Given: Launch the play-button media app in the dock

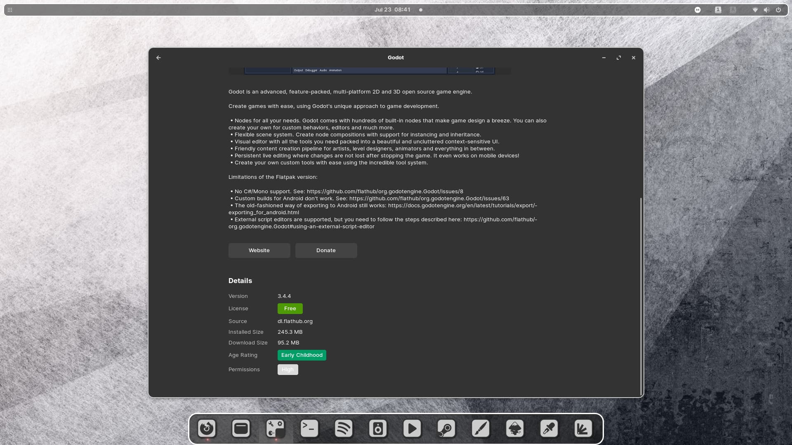Looking at the screenshot, I should 412,429.
